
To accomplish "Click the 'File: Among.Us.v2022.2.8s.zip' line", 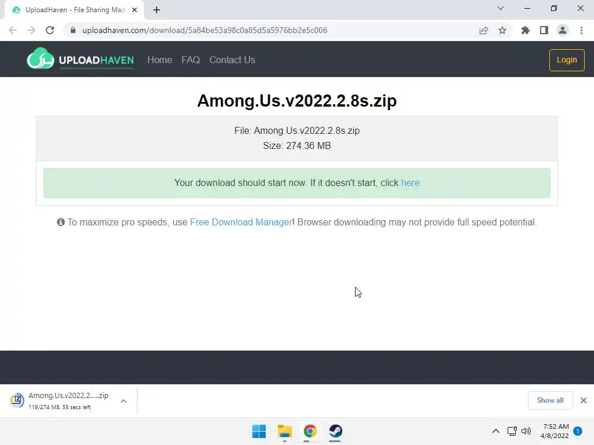I will tap(296, 130).
